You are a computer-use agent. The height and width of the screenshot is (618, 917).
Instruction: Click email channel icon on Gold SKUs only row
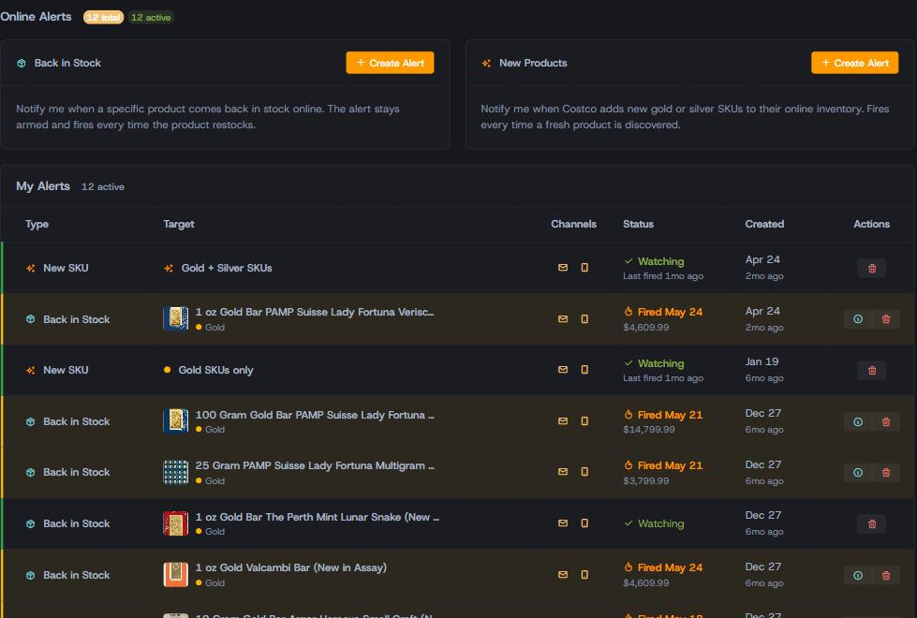coord(563,370)
